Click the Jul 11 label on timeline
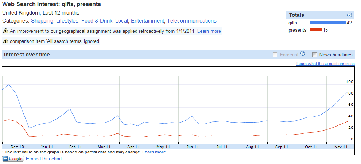This screenshot has height=164, width=361. tap(222, 147)
